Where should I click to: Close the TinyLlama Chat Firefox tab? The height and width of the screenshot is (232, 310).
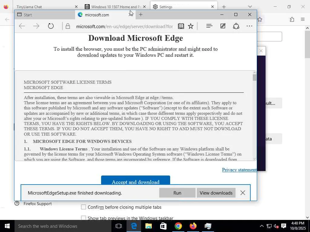tap(76, 7)
